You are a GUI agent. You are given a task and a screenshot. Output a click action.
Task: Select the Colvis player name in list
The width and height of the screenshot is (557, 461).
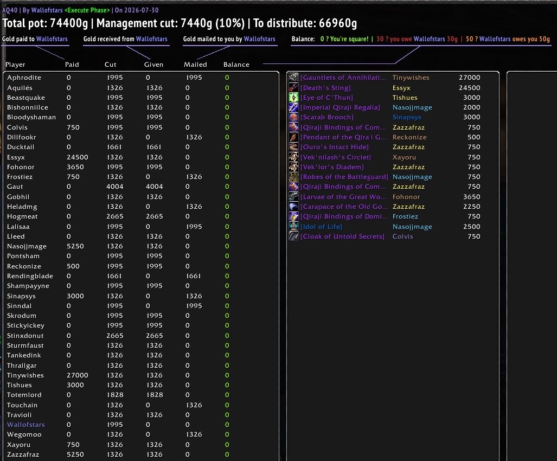(x=17, y=127)
